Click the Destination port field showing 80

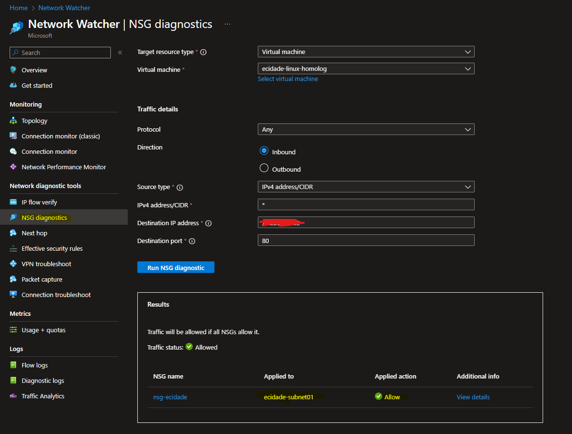pyautogui.click(x=366, y=240)
